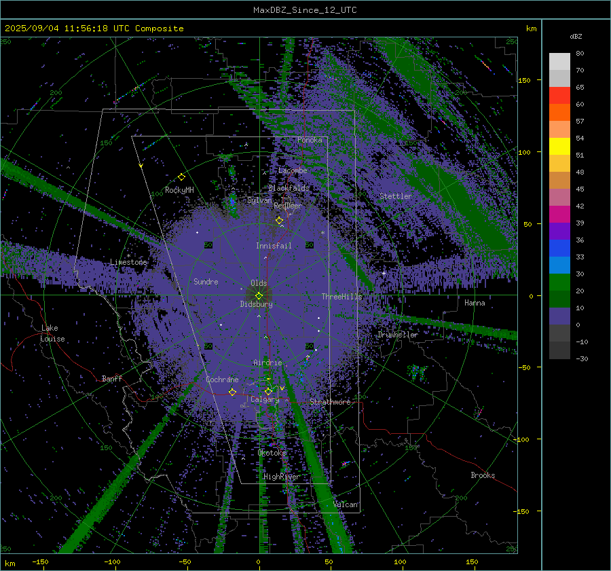Select the yellow 54-51 dBZ legend swatch

pyautogui.click(x=559, y=146)
